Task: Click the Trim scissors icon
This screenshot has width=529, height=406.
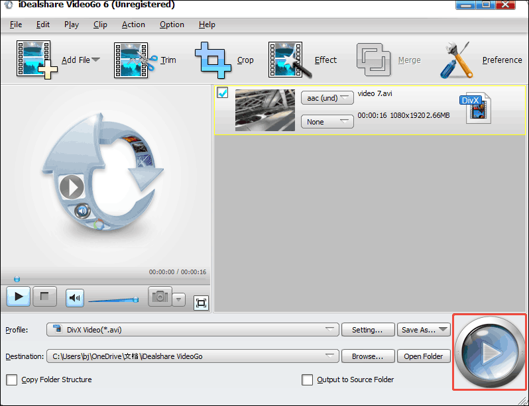Action: pos(135,60)
